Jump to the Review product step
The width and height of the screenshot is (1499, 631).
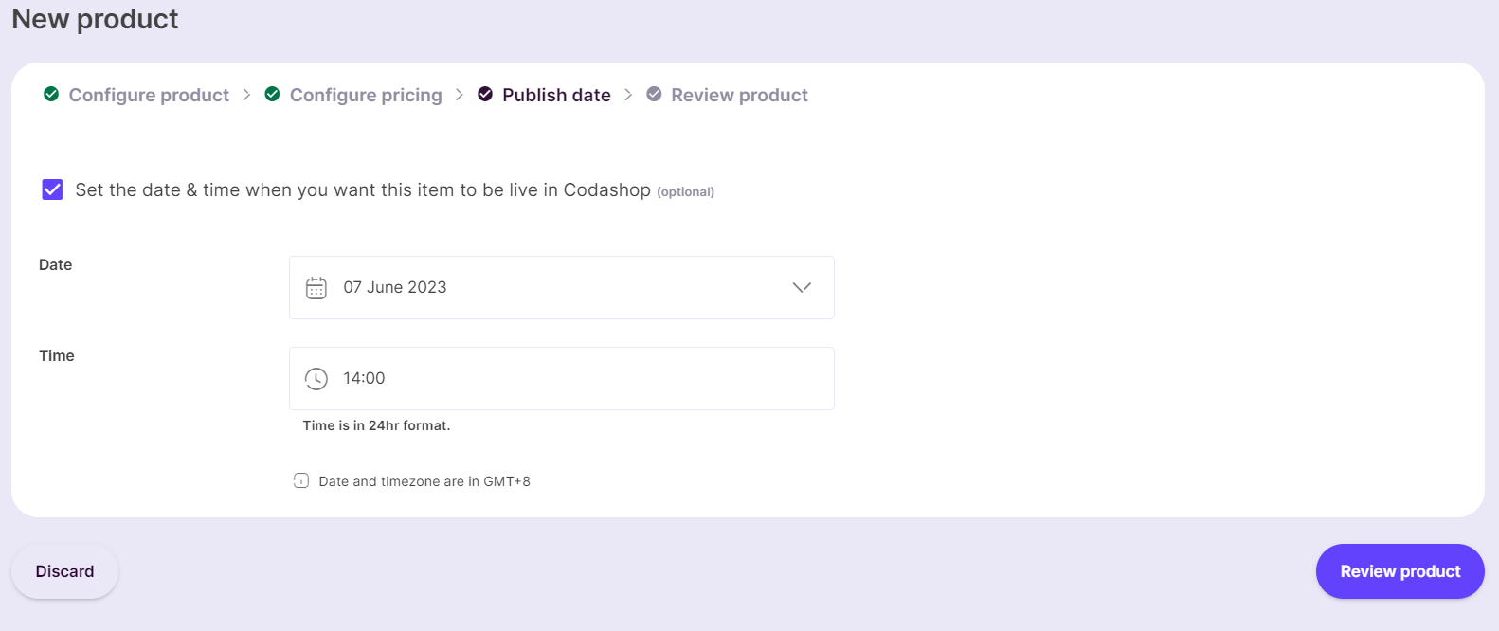pos(739,95)
